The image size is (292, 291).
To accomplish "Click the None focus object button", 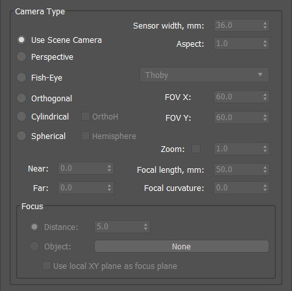I will point(182,246).
